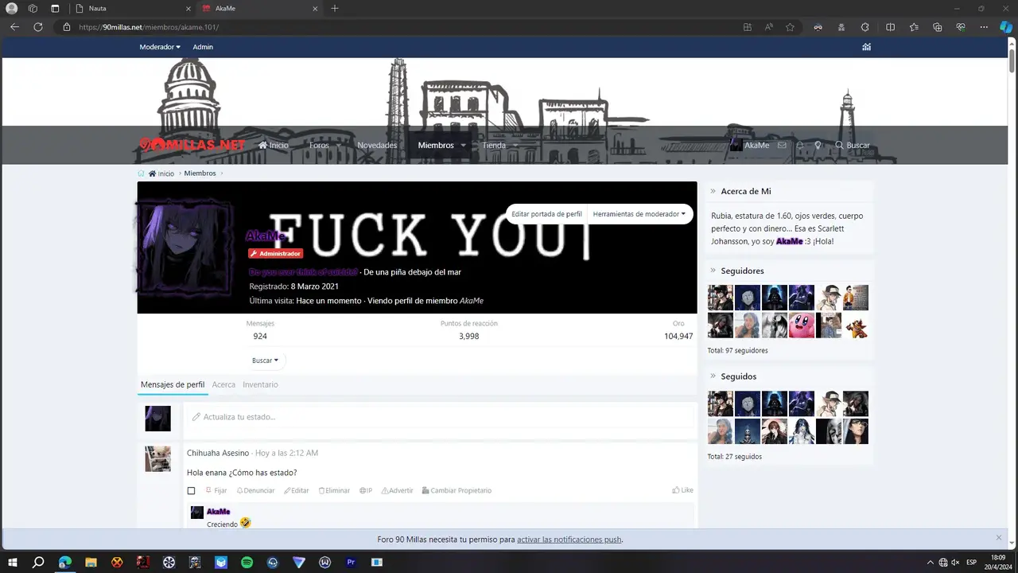Switch to the Mensajes de perfil tab
This screenshot has width=1018, height=573.
tap(173, 384)
